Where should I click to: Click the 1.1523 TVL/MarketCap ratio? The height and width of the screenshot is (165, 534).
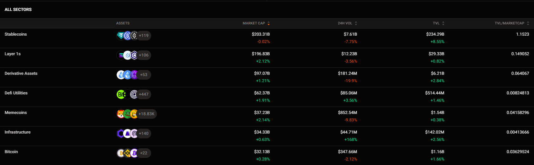523,34
